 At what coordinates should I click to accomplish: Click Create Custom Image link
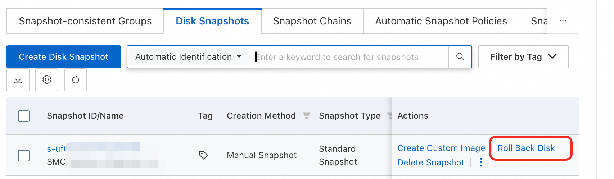441,148
